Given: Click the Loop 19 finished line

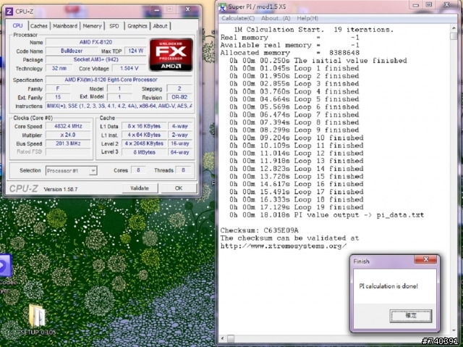Looking at the screenshot, I should click(297, 207).
